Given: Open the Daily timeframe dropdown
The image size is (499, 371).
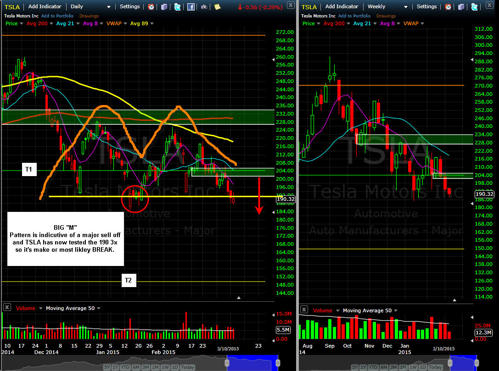Looking at the screenshot, I should [108, 7].
